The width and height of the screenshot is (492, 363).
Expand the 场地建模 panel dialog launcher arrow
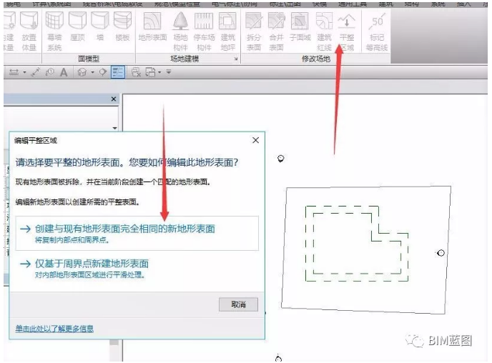click(x=236, y=59)
